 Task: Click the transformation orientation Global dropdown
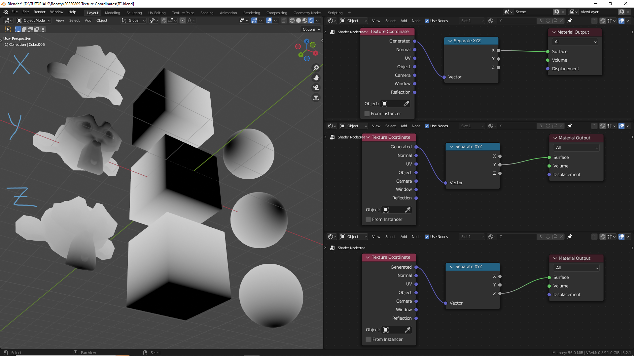[x=134, y=20]
